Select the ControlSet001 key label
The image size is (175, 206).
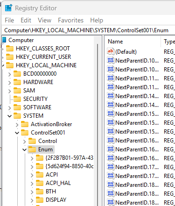[48, 133]
